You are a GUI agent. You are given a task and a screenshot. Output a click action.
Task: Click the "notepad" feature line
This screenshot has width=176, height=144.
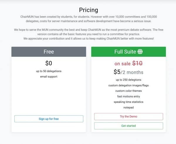pos(128,108)
